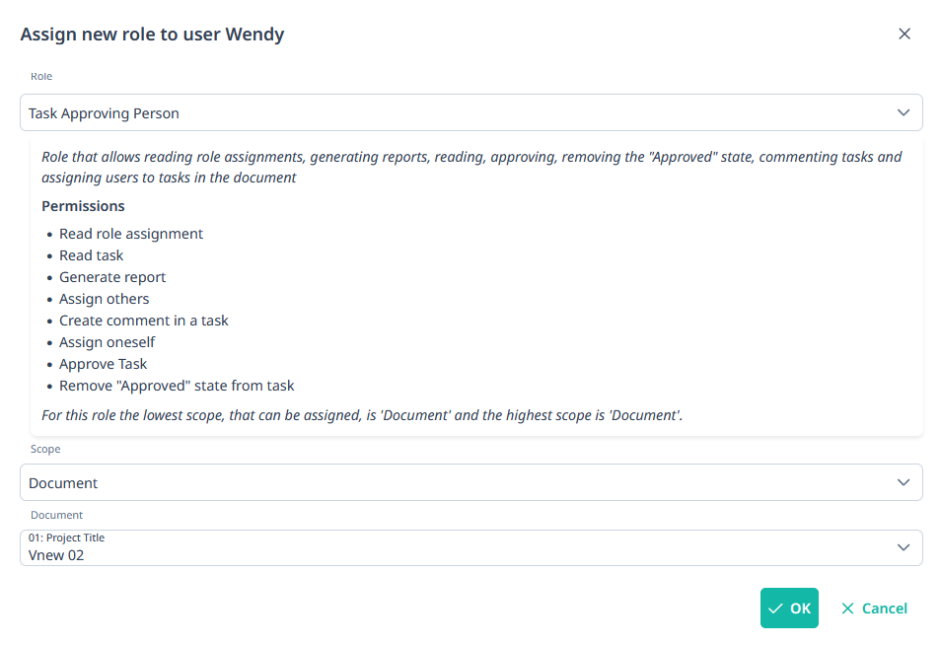Close the Assign new role dialog
940x645 pixels.
click(x=904, y=34)
